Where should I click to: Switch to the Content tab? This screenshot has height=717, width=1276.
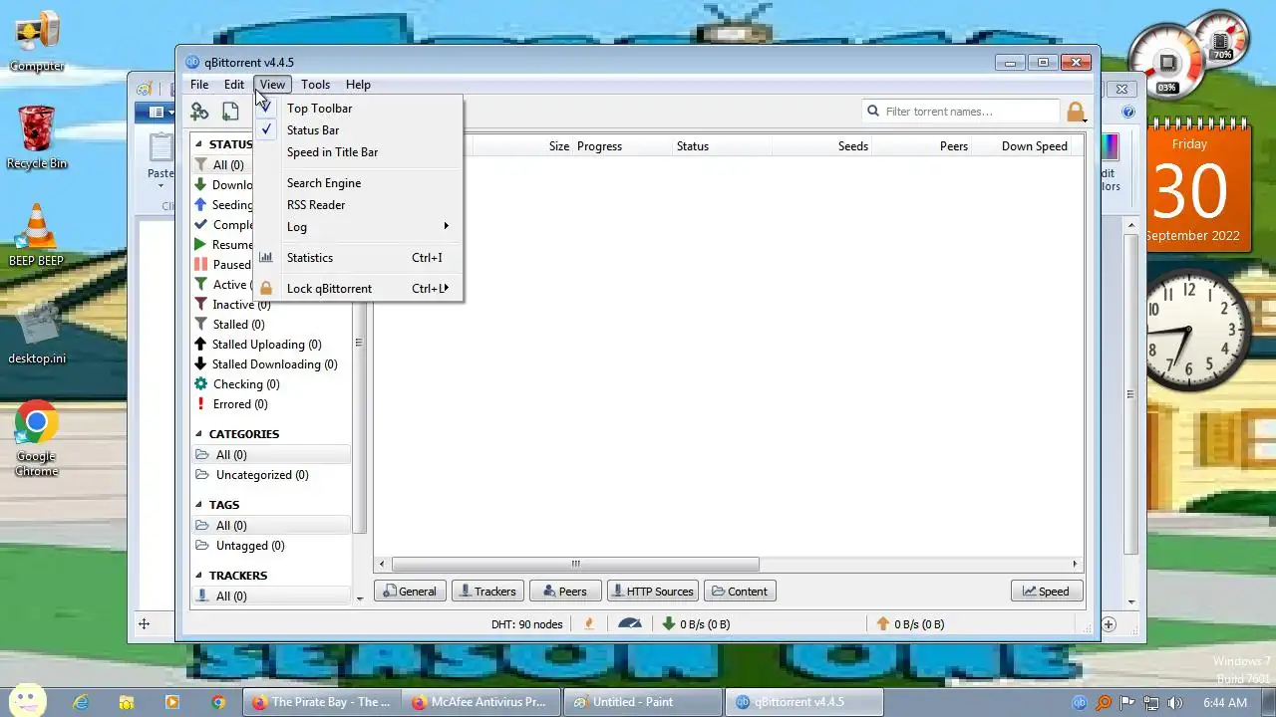(740, 591)
